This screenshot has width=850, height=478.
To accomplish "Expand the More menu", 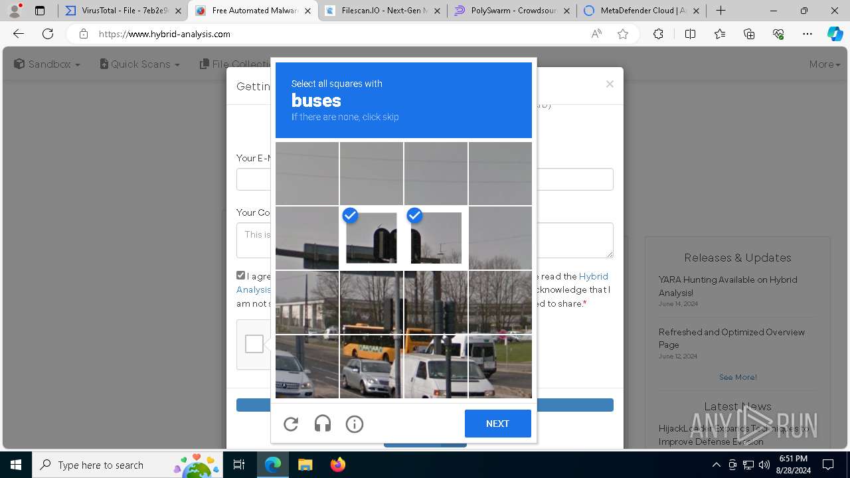I will click(x=825, y=64).
